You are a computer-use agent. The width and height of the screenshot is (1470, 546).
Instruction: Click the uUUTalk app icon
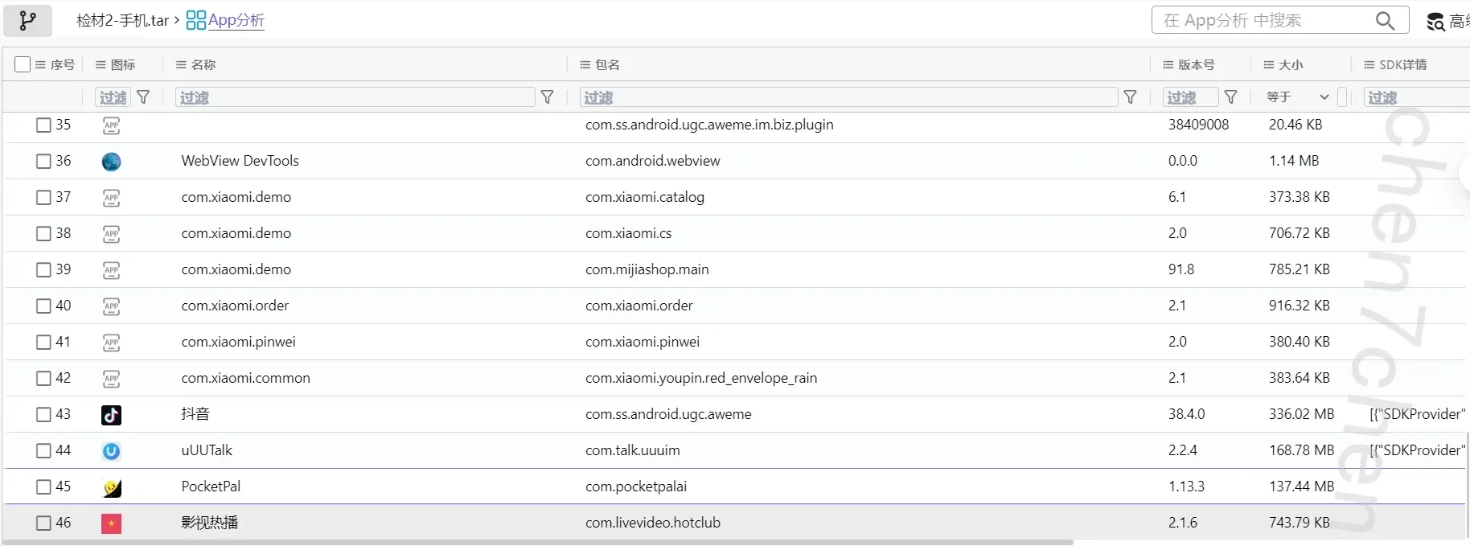click(x=111, y=451)
